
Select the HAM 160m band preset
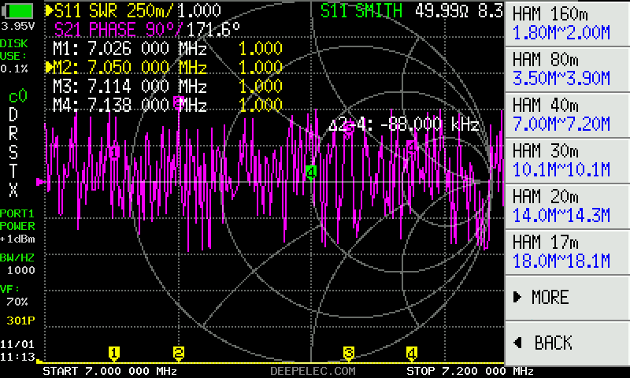point(567,24)
